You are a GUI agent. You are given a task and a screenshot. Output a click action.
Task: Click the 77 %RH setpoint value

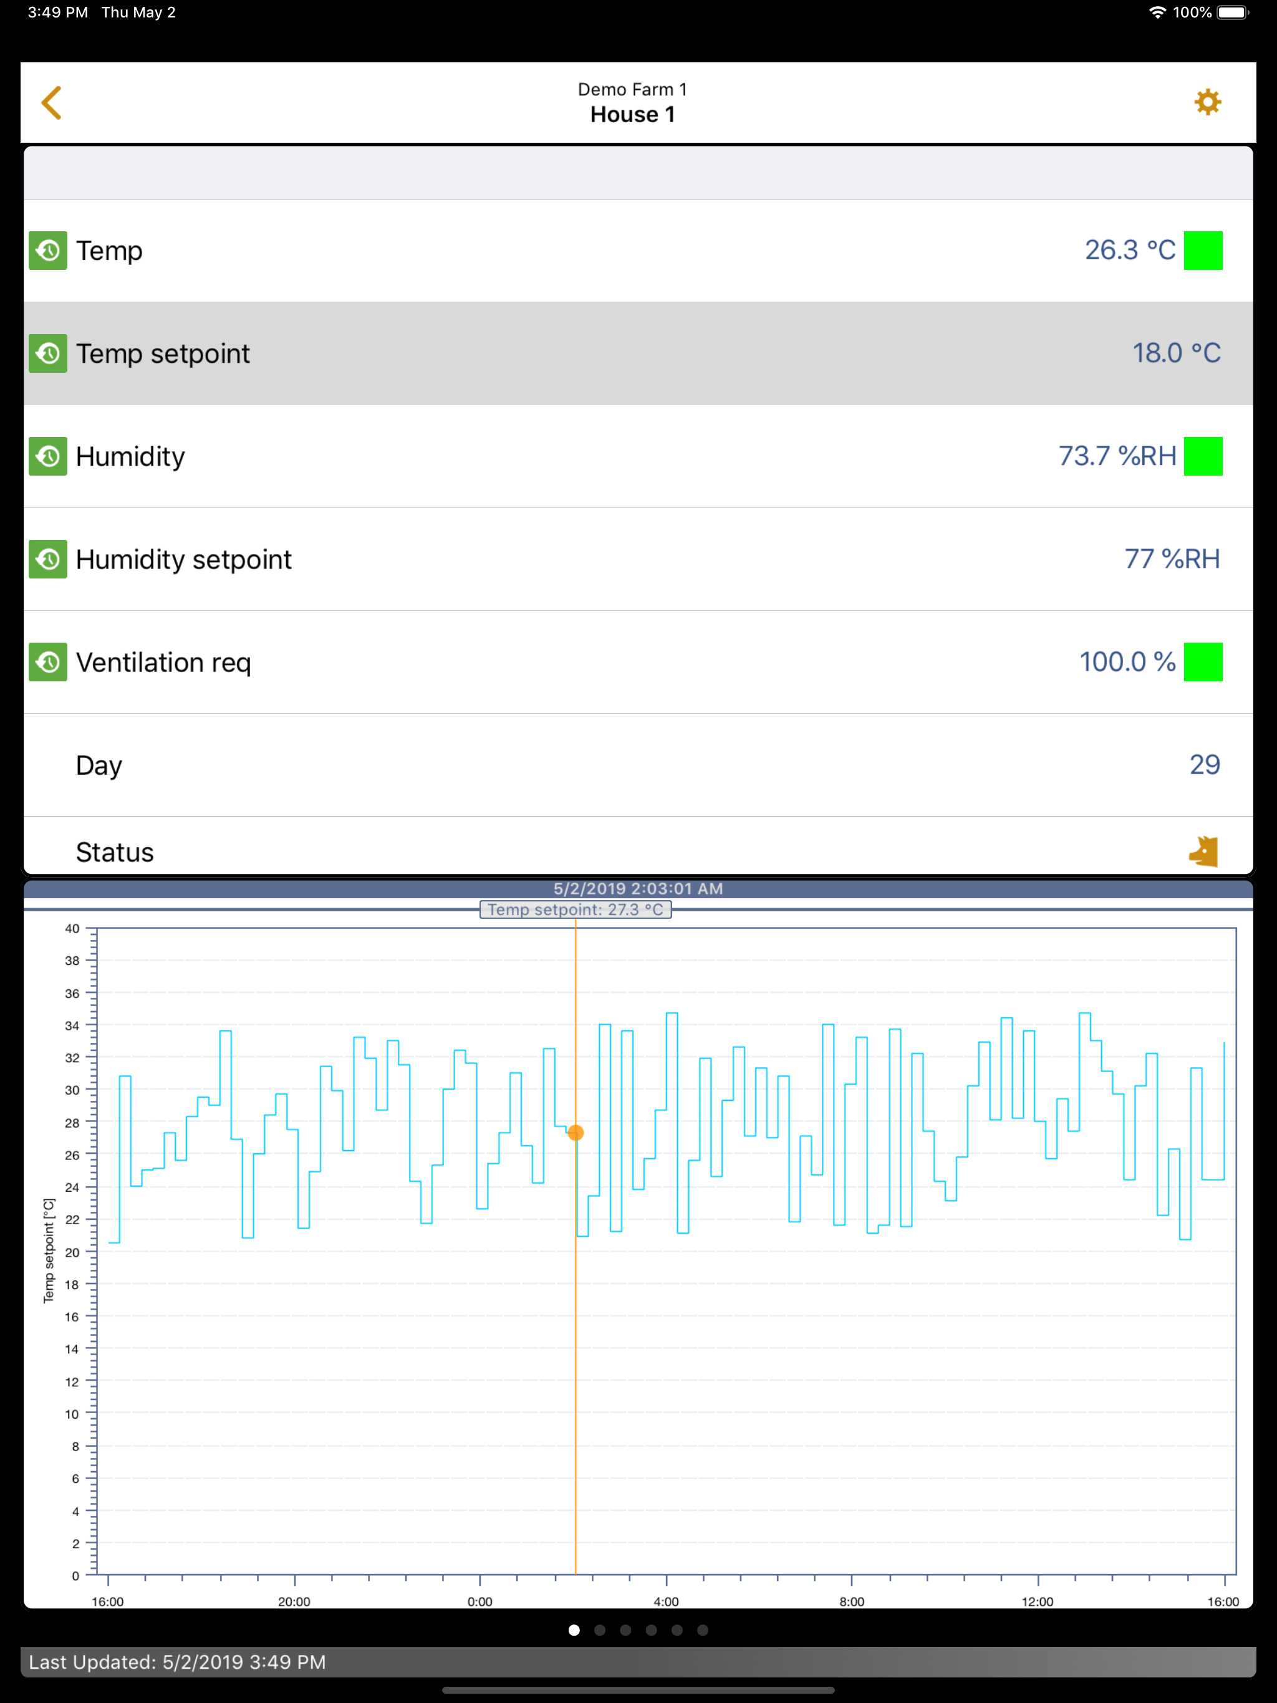coord(1172,559)
